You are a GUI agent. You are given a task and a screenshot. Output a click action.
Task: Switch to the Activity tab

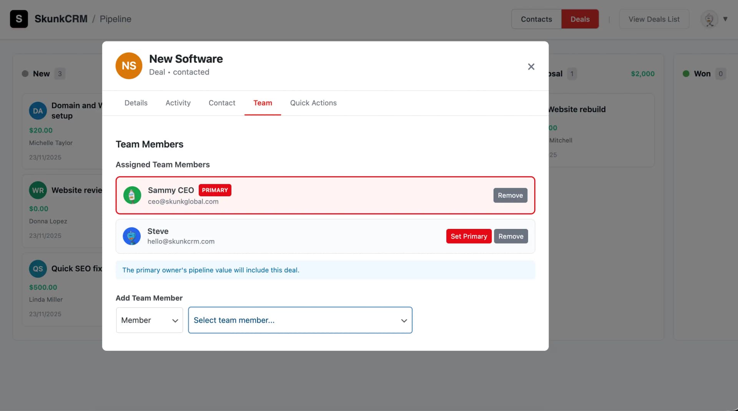coord(178,103)
